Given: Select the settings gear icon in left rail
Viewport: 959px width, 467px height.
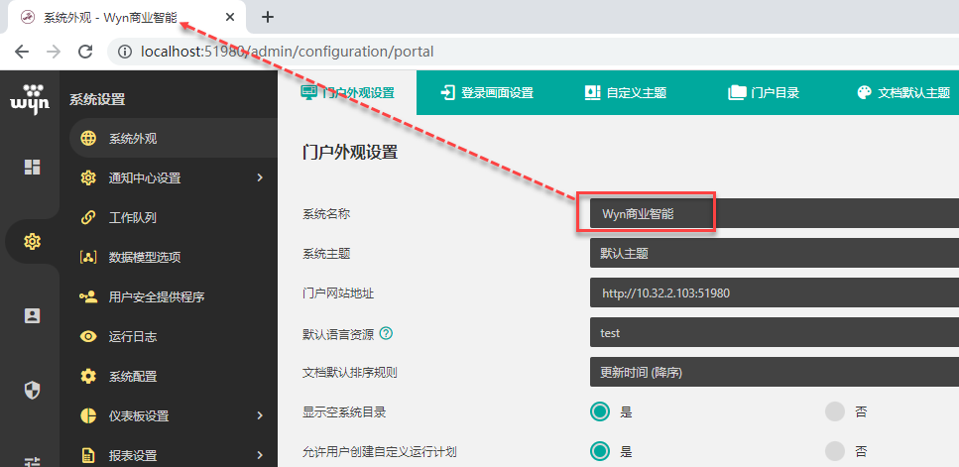Looking at the screenshot, I should click(32, 242).
